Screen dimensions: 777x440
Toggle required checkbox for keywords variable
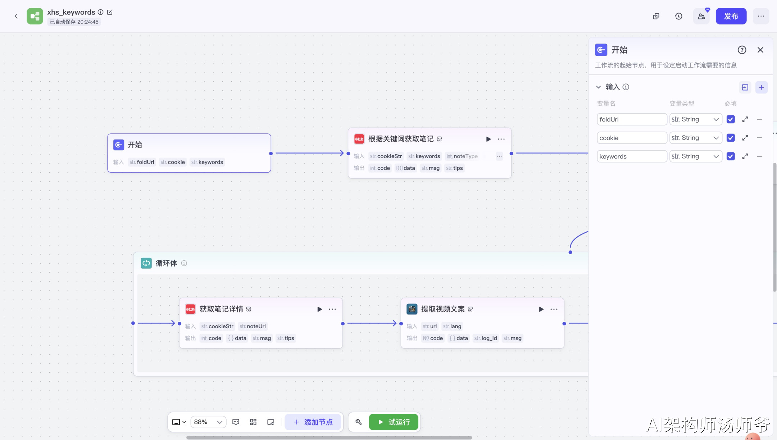731,156
